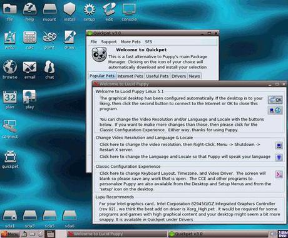The height and width of the screenshot is (238, 288).
Task: Click the OK button in Welcome window
Action: click(275, 100)
